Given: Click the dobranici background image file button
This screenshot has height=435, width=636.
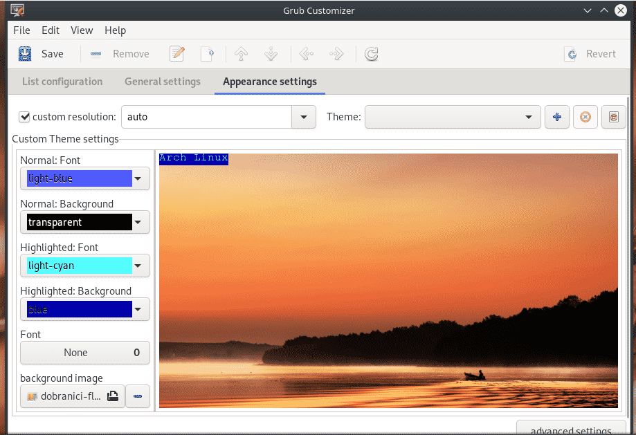Looking at the screenshot, I should click(72, 396).
